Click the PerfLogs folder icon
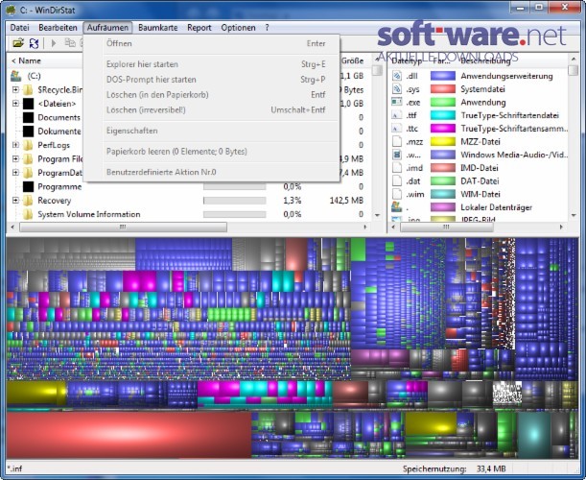 click(28, 145)
